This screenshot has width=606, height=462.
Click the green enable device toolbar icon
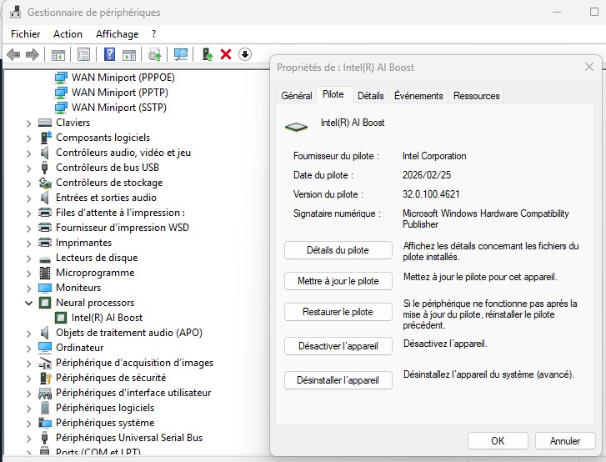click(x=208, y=54)
